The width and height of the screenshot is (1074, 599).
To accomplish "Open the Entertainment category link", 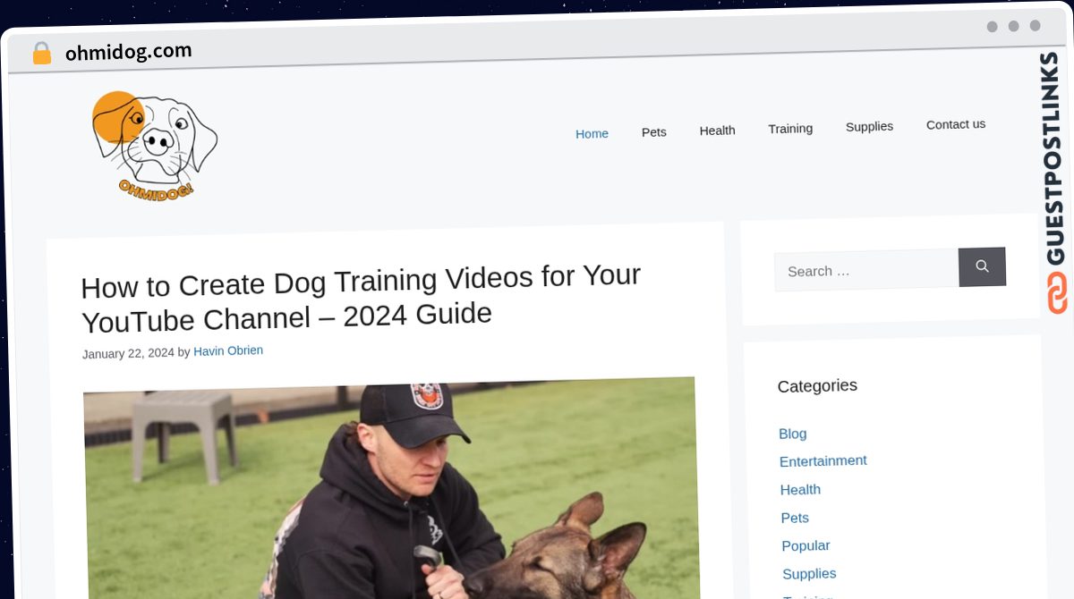I will pos(823,461).
